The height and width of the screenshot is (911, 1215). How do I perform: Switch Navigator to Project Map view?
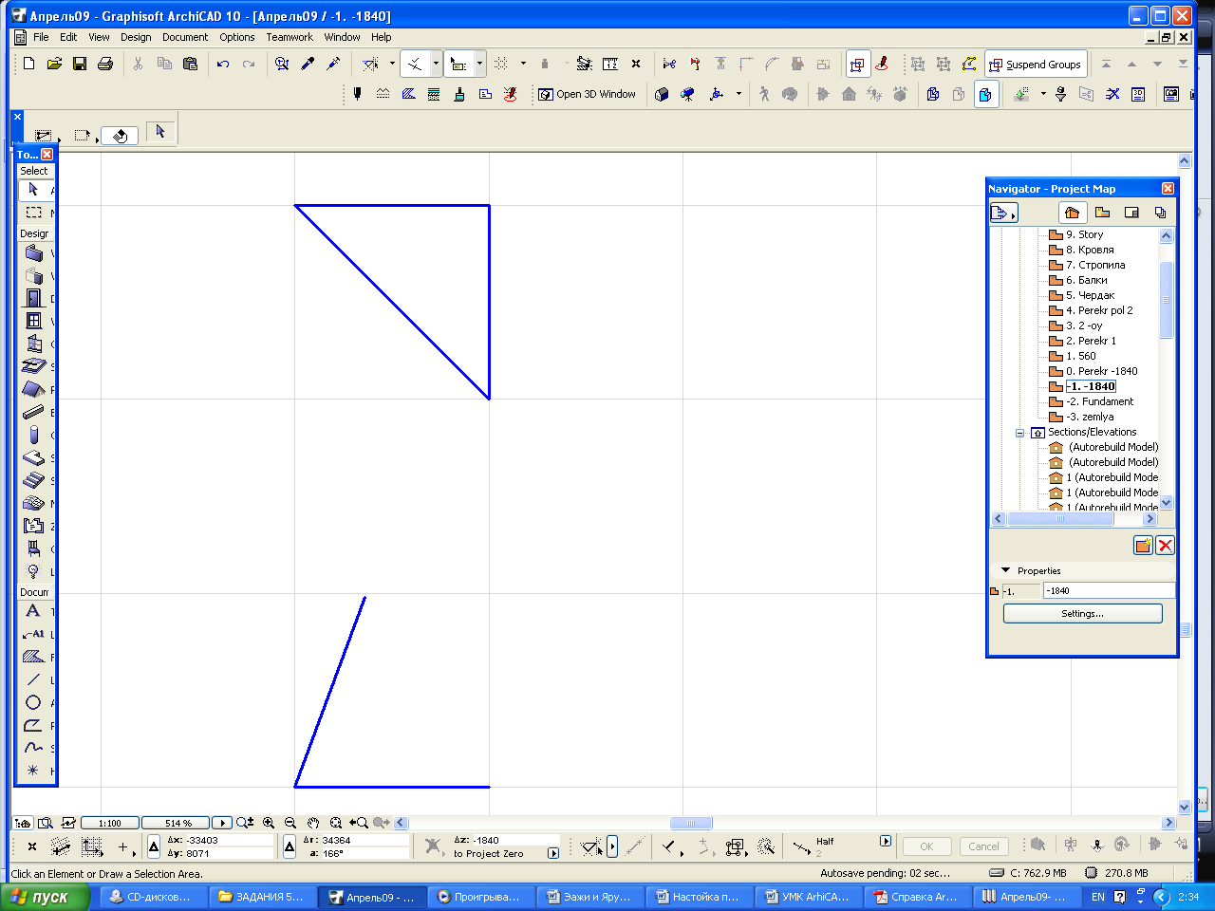(x=1072, y=213)
